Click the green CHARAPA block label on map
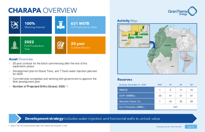This screenshot has width=205, height=132. tap(131, 37)
